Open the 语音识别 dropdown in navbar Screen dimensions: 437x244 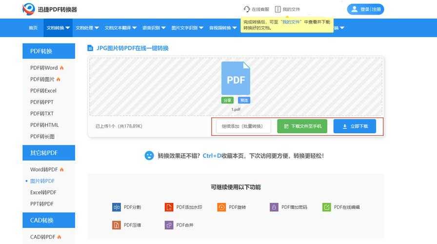(x=154, y=28)
